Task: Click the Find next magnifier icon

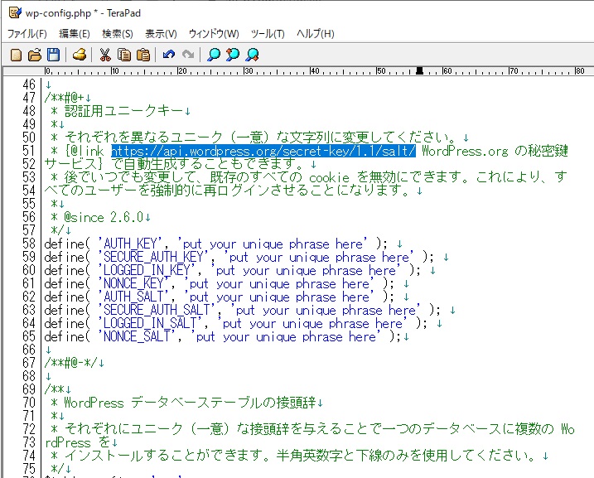Action: pyautogui.click(x=252, y=55)
